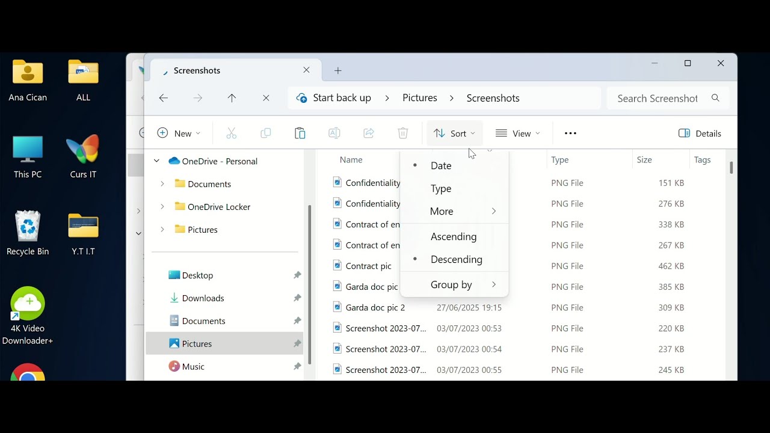770x433 pixels.
Task: Stop loading with the X button
Action: pos(266,98)
